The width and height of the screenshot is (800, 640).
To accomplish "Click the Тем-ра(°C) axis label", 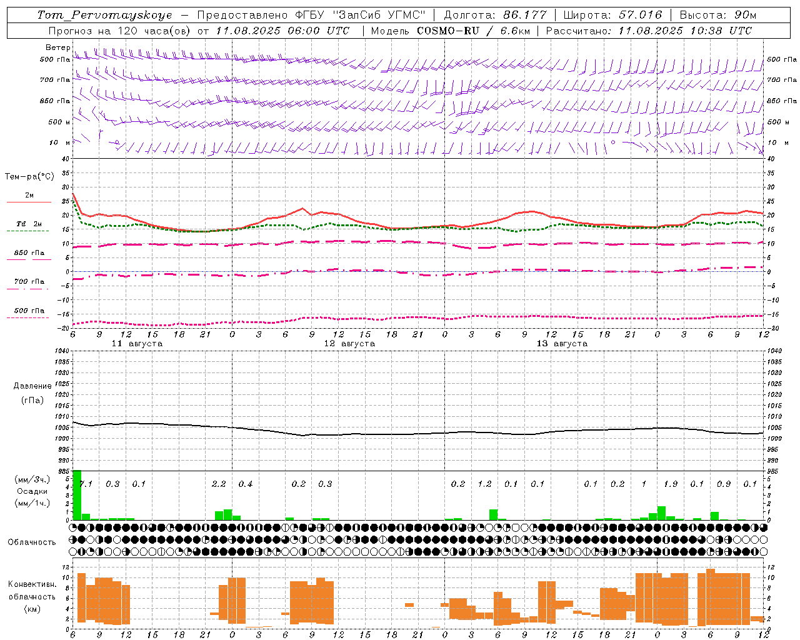I will (29, 177).
